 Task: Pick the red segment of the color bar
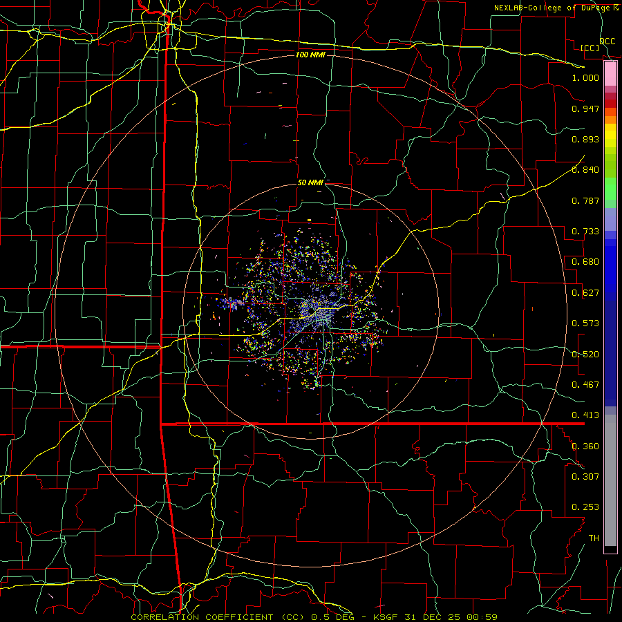tap(610, 104)
